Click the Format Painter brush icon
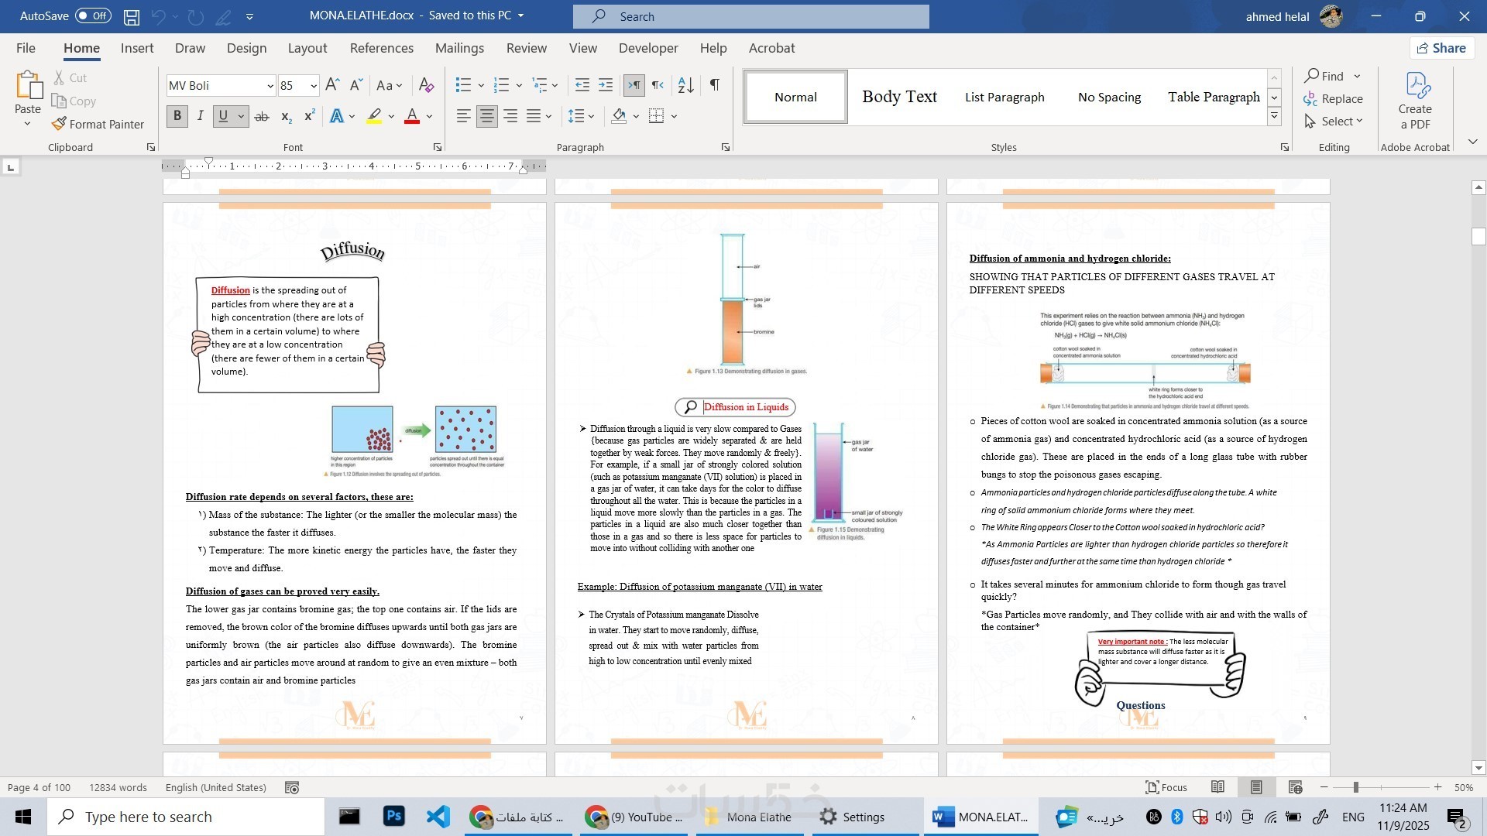This screenshot has height=836, width=1487. (59, 124)
